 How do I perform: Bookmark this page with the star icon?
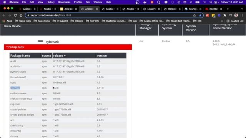coord(200,15)
